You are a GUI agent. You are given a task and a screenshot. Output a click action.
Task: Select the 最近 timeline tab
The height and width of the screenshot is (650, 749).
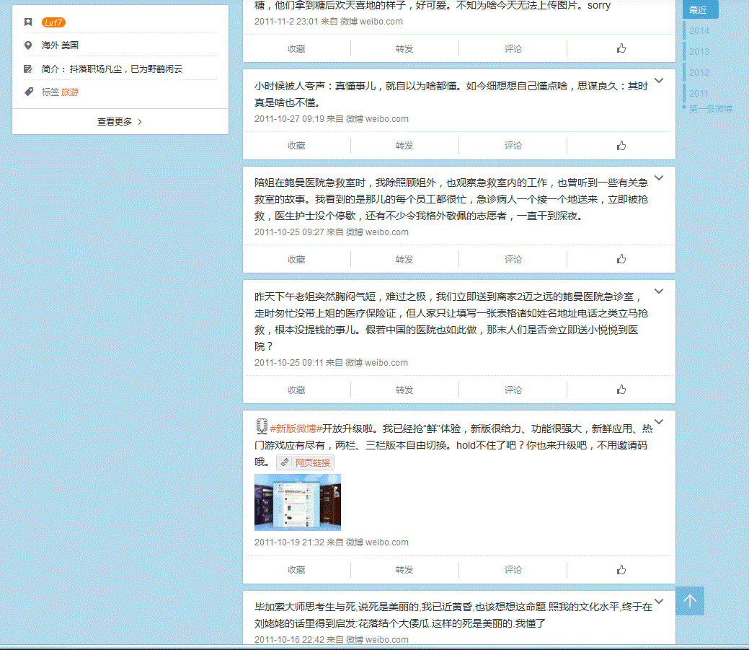point(699,10)
